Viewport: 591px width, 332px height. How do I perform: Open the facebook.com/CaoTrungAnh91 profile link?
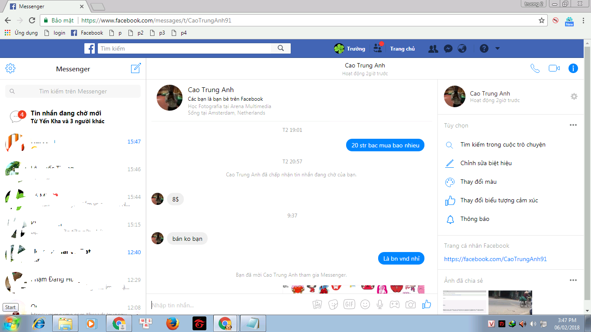495,259
